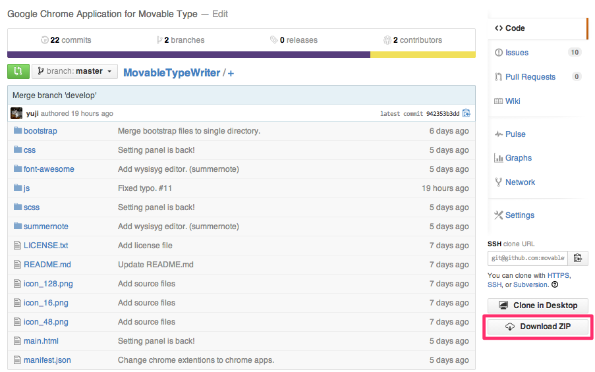Image resolution: width=595 pixels, height=372 pixels.
Task: Click the Pull Requests count badge 0
Action: [577, 76]
